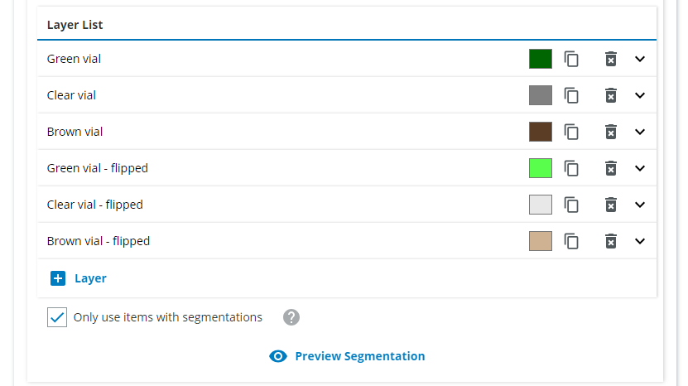Duplicate the Green vial - flipped layer
688x386 pixels.
point(571,168)
